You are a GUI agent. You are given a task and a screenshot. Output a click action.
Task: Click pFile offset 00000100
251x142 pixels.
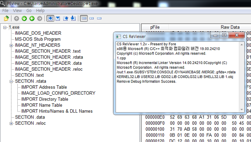pyautogui.click(x=155, y=129)
